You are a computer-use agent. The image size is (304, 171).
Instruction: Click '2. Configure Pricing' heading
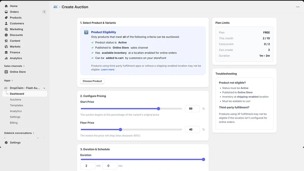coord(93,96)
